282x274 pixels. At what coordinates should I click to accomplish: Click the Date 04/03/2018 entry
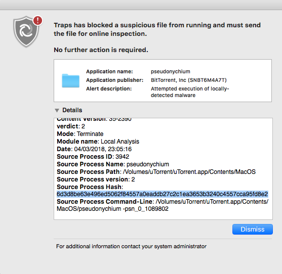[94, 149]
